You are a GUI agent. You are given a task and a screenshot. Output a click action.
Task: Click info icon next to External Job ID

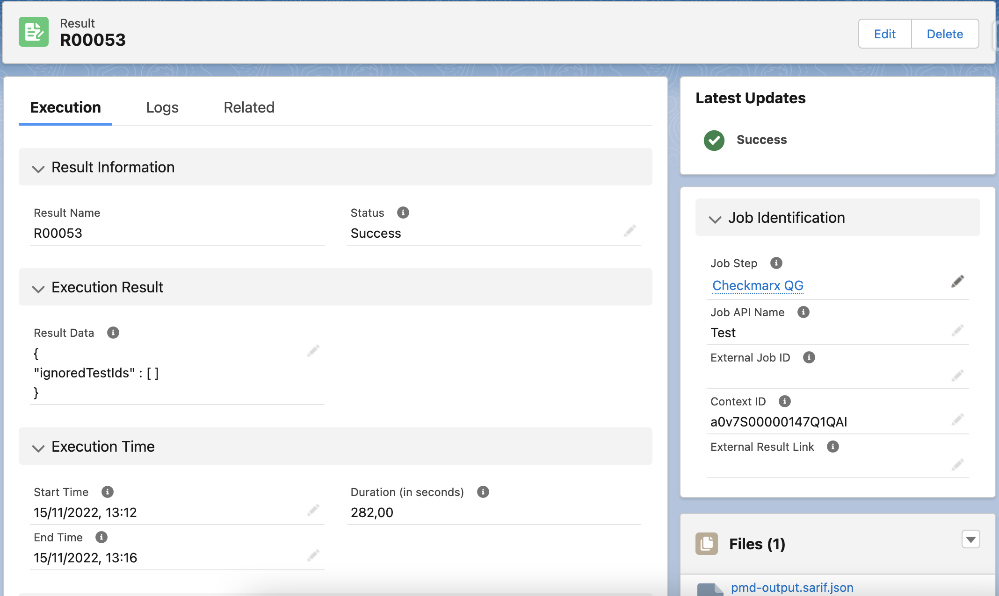click(x=809, y=357)
